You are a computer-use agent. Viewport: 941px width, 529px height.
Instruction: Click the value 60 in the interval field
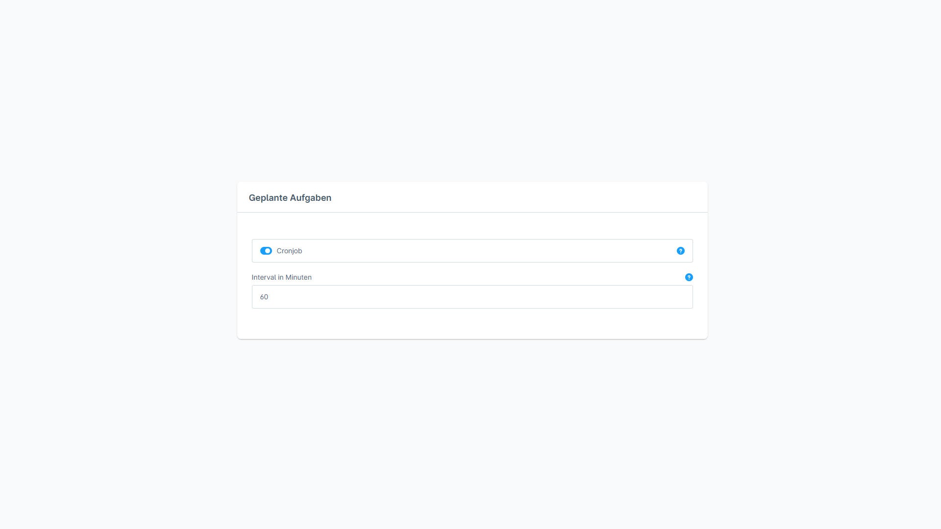pos(264,297)
